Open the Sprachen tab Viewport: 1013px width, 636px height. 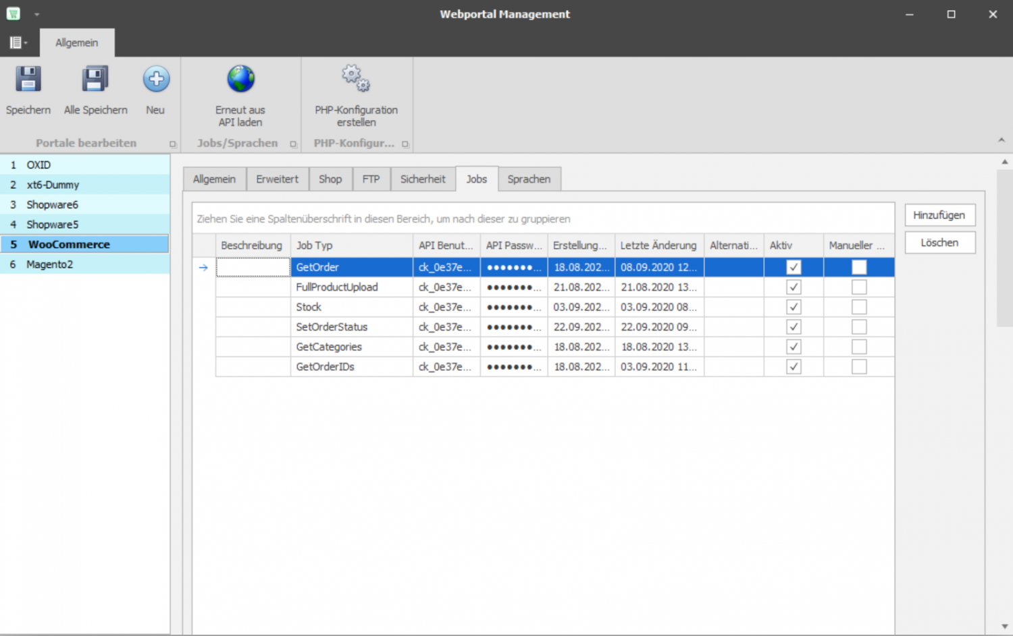pos(529,179)
